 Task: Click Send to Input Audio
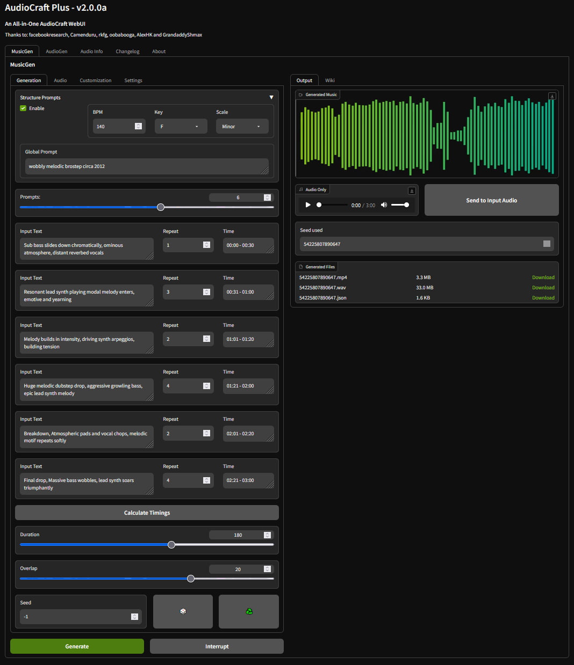[x=491, y=200]
